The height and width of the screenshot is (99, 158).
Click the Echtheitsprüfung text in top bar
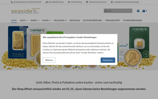[76, 2]
